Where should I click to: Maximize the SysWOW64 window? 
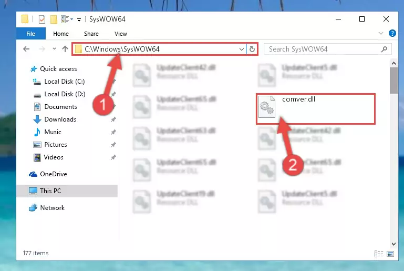[362, 19]
